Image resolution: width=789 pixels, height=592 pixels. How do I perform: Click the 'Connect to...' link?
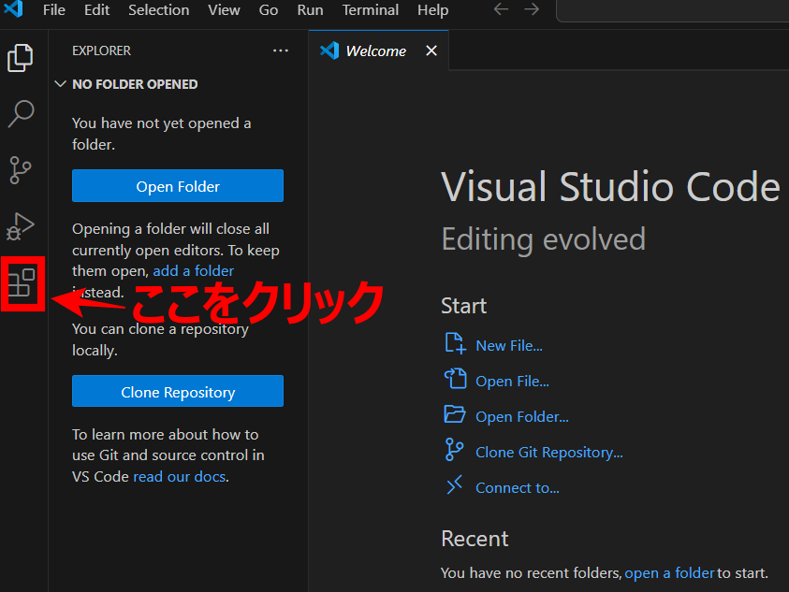pos(518,488)
